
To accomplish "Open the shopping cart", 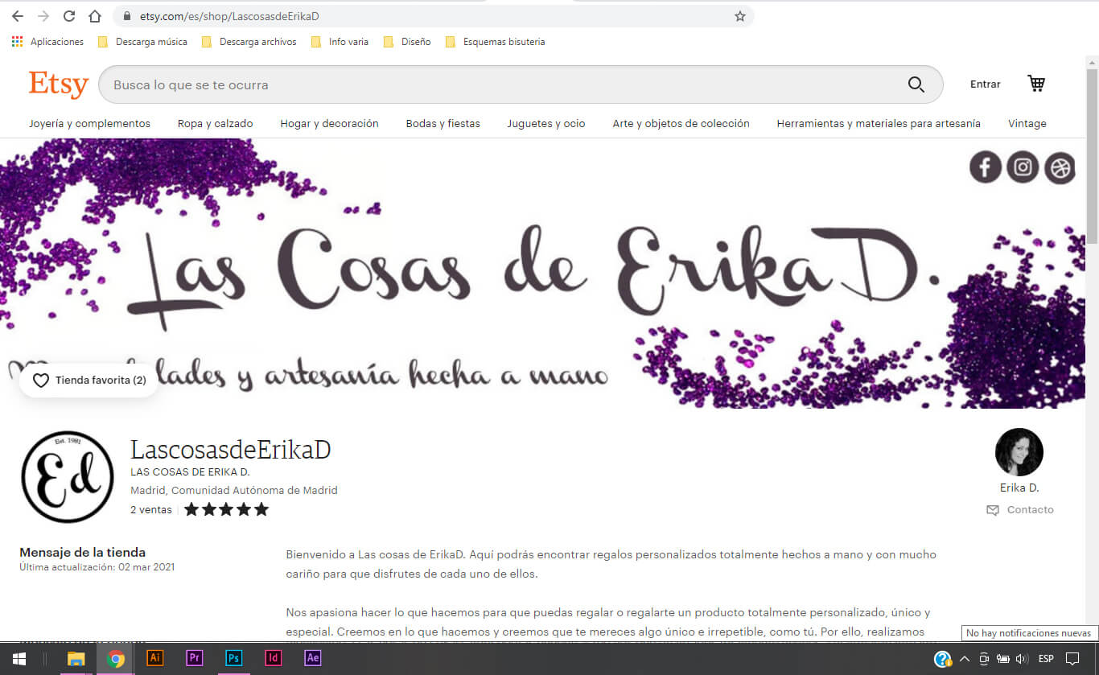I will [x=1036, y=84].
